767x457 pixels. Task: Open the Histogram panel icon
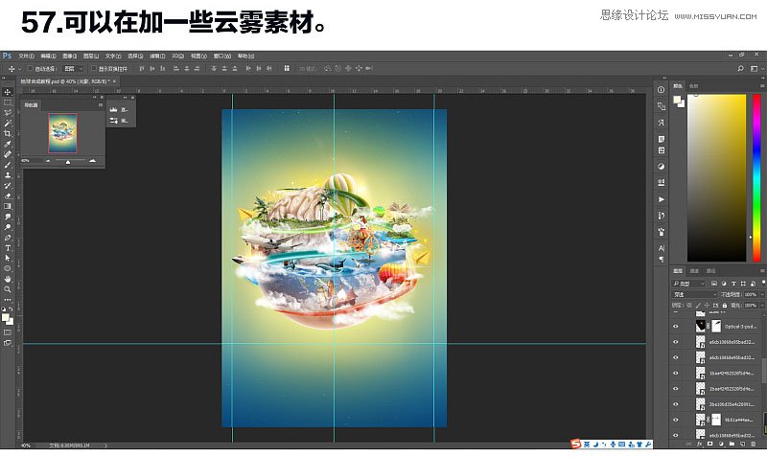coord(113,110)
